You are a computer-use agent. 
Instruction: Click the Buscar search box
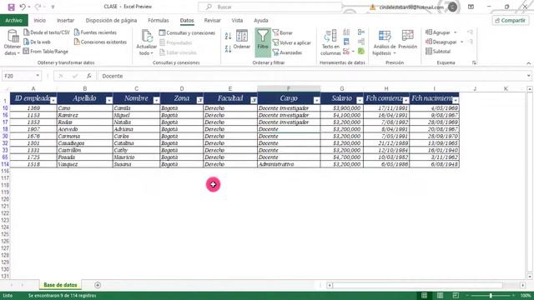click(x=270, y=7)
